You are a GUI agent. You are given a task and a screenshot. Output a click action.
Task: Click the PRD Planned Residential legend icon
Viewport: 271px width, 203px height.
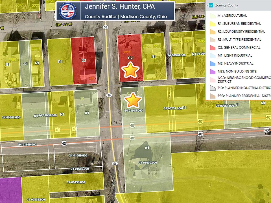[x=213, y=96]
